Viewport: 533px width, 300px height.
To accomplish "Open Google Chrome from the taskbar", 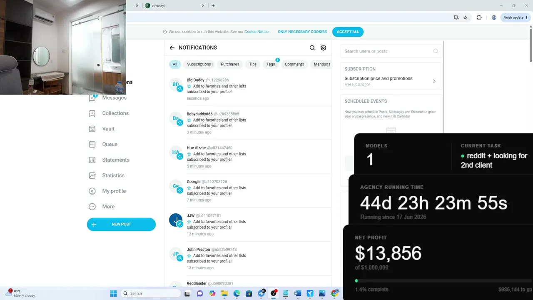I will (x=334, y=293).
